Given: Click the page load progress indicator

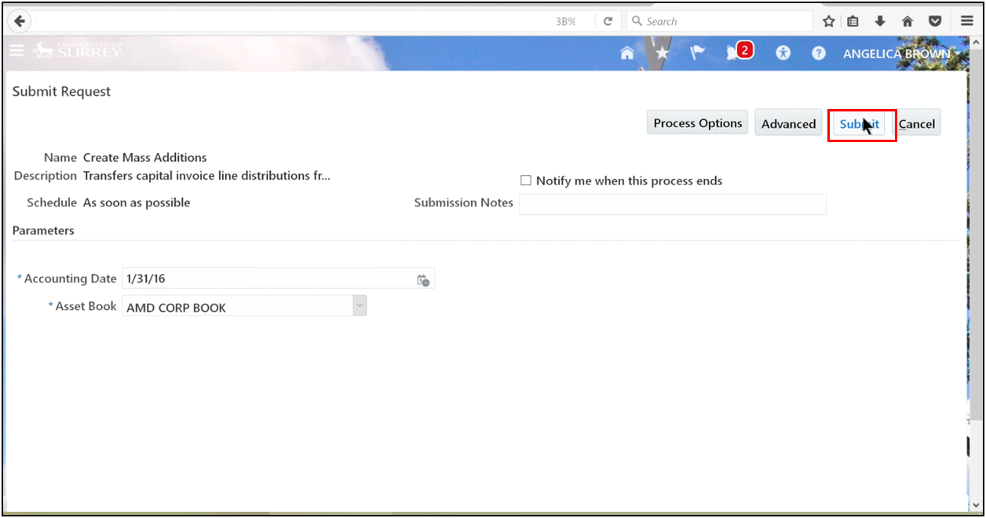Looking at the screenshot, I should click(564, 21).
